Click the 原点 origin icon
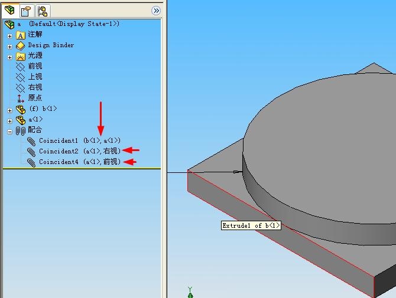396x298 pixels. point(21,99)
